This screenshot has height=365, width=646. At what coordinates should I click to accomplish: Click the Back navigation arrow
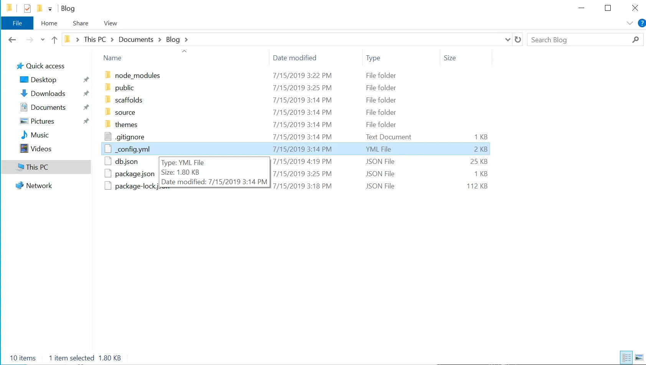click(12, 40)
